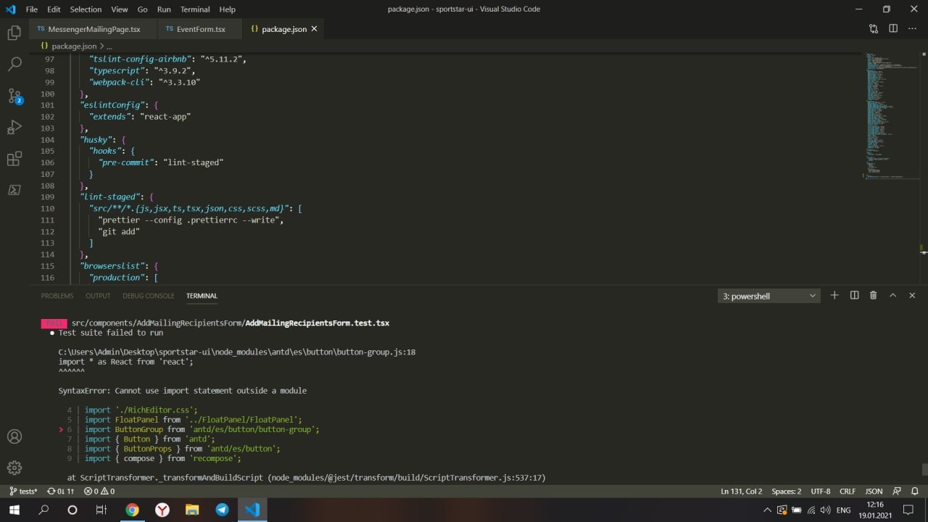Open the Terminal menu
The width and height of the screenshot is (928, 522).
(x=195, y=9)
